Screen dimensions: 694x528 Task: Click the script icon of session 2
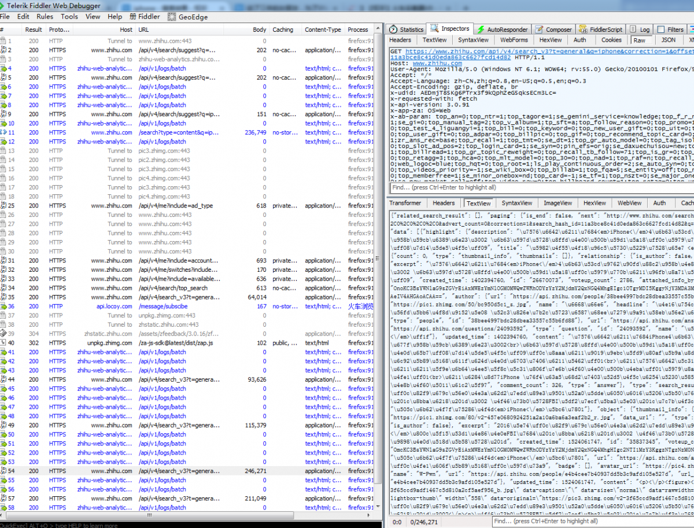3,50
